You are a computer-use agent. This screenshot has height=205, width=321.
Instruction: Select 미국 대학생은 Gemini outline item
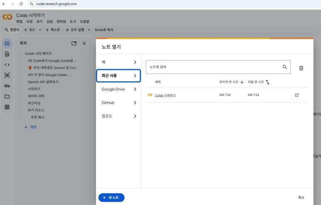tap(53, 68)
